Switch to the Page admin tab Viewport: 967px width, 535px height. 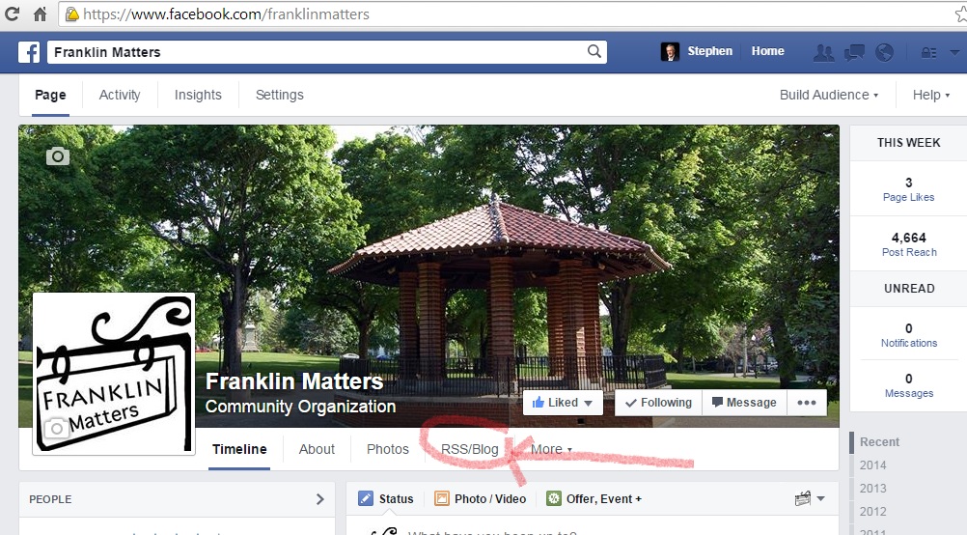point(50,95)
